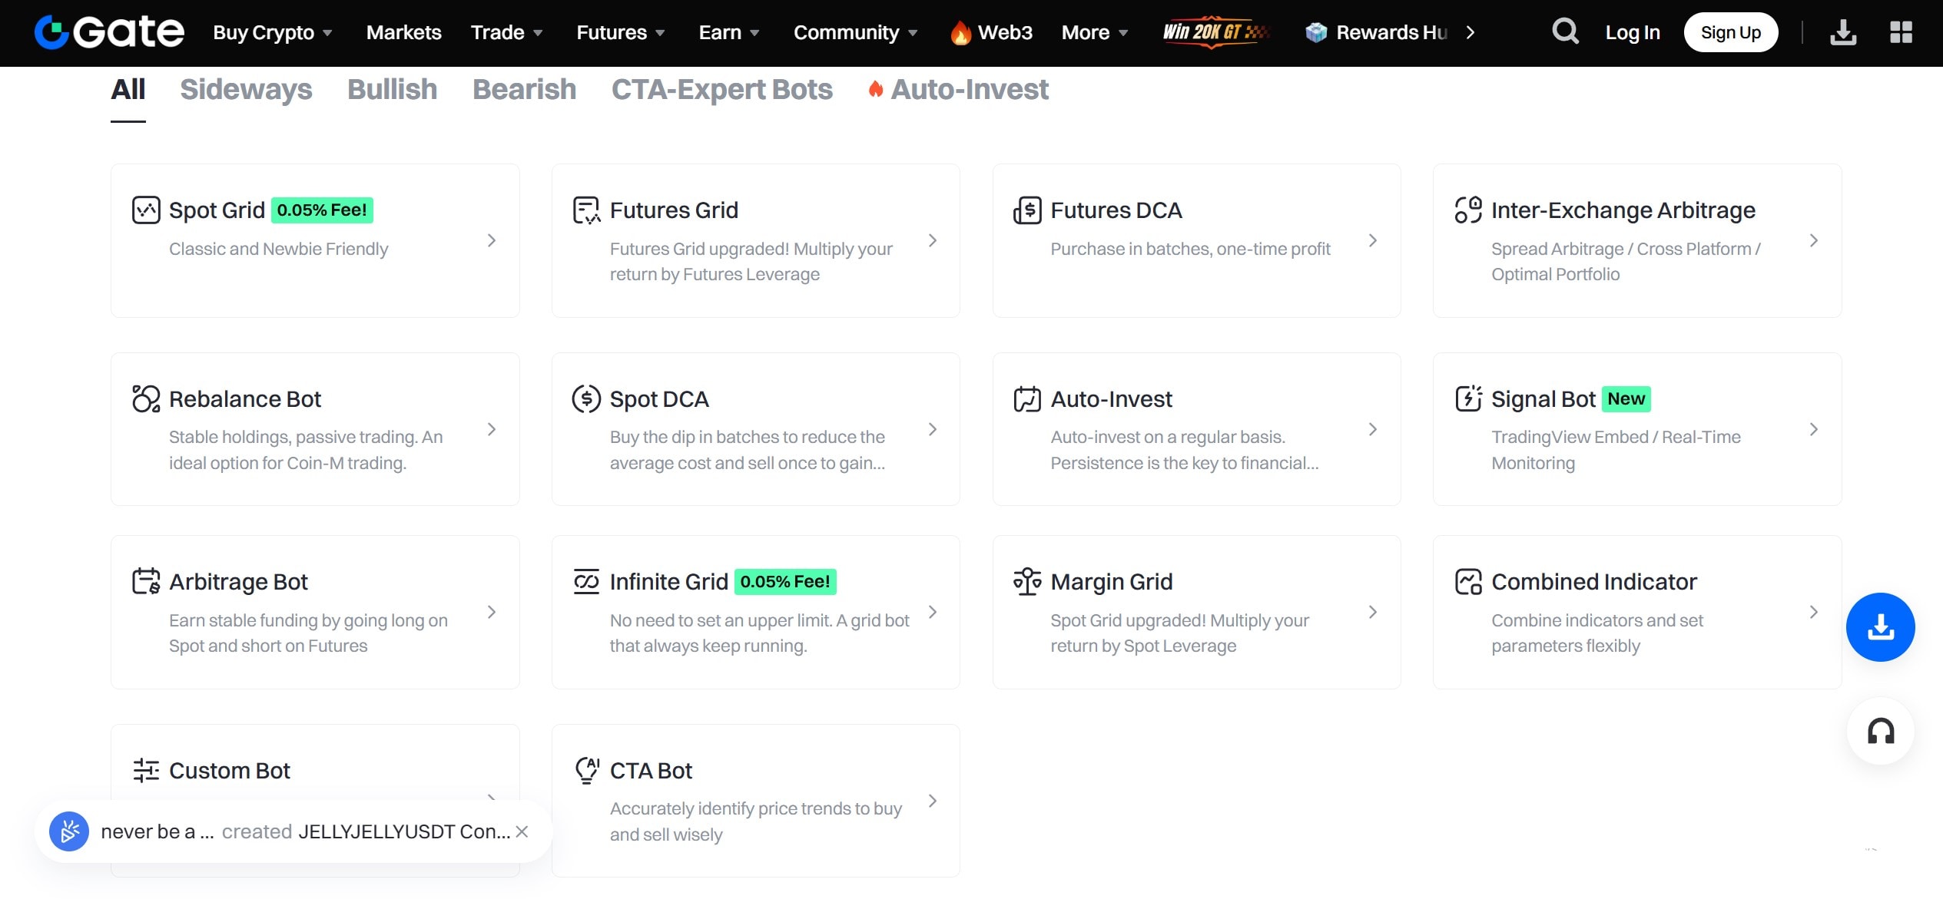Select the CTA Bot lightbulb icon
The image size is (1943, 899).
586,770
